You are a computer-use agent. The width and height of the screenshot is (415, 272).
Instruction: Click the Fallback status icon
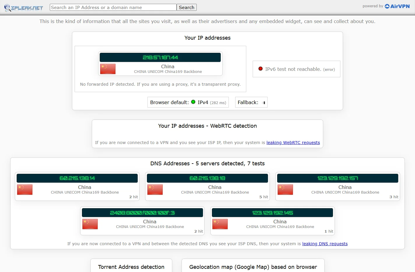[263, 103]
